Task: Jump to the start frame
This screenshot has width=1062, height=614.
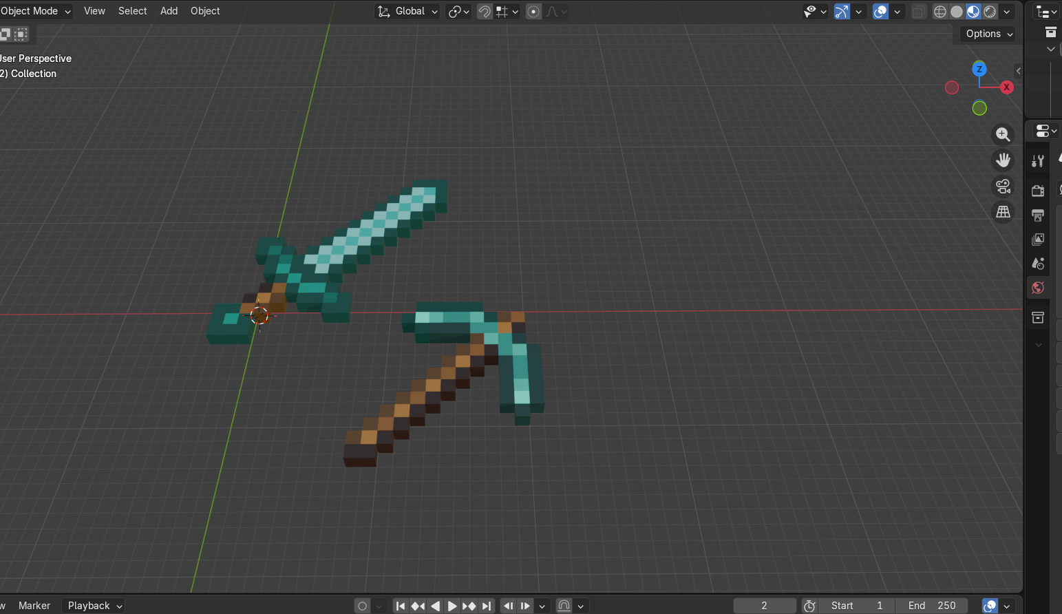Action: (401, 606)
